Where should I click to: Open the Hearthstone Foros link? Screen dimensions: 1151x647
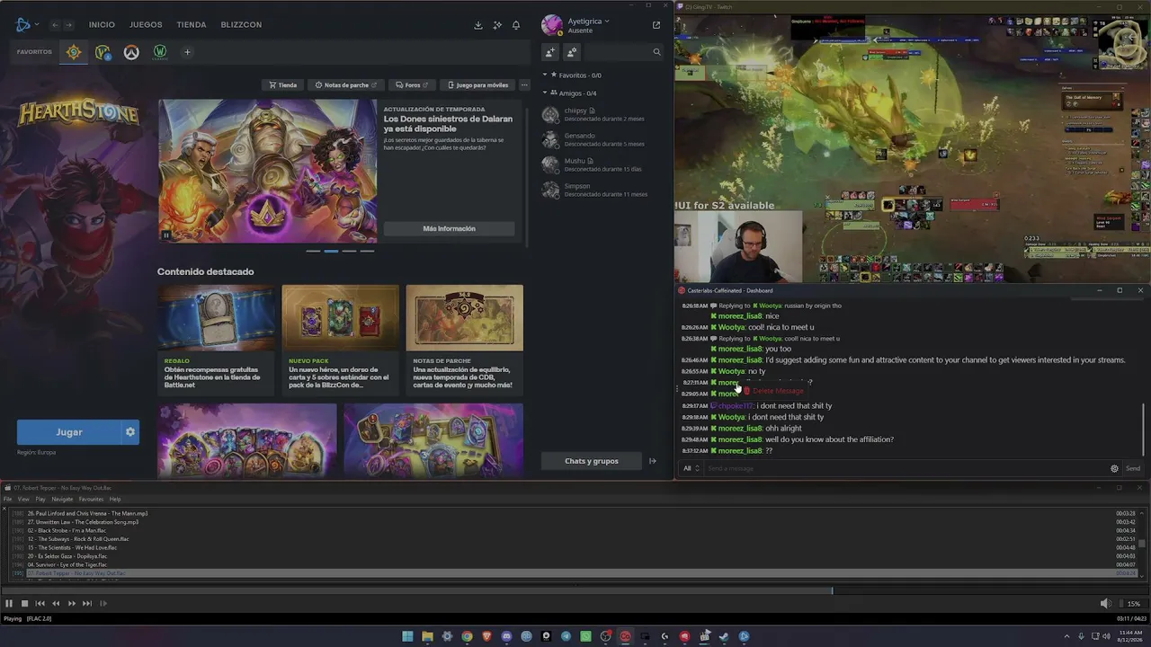coord(412,85)
